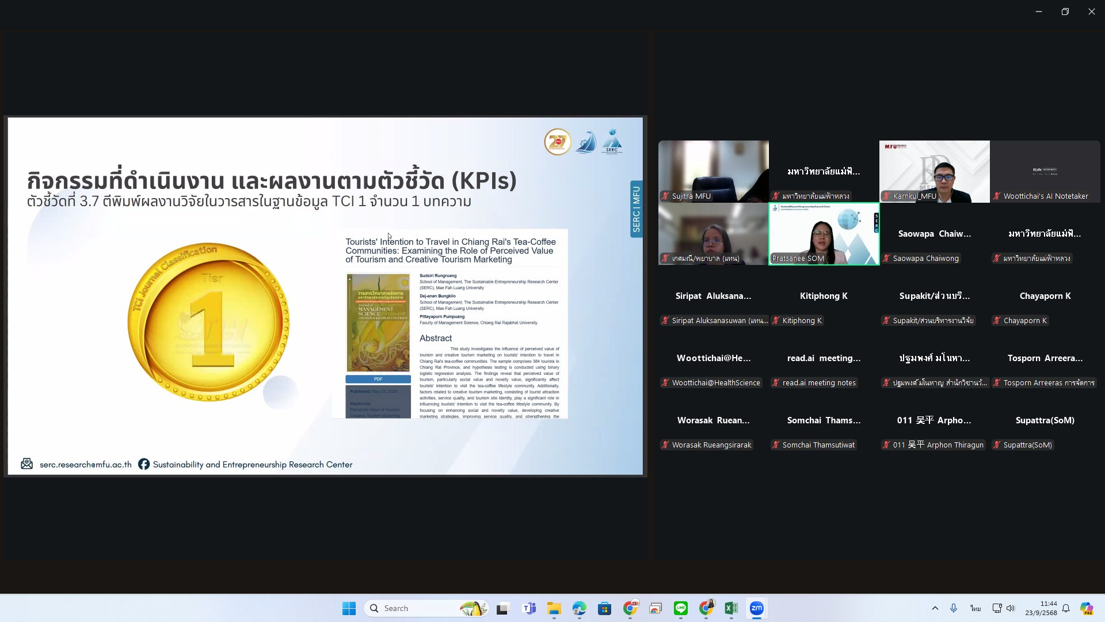Open LINE app in the taskbar

681,608
